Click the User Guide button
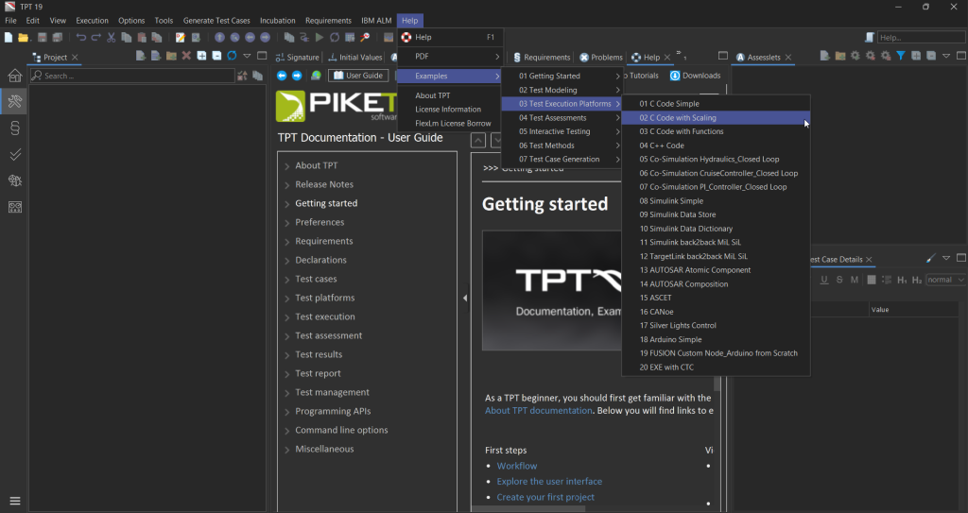This screenshot has width=968, height=513. [x=359, y=76]
